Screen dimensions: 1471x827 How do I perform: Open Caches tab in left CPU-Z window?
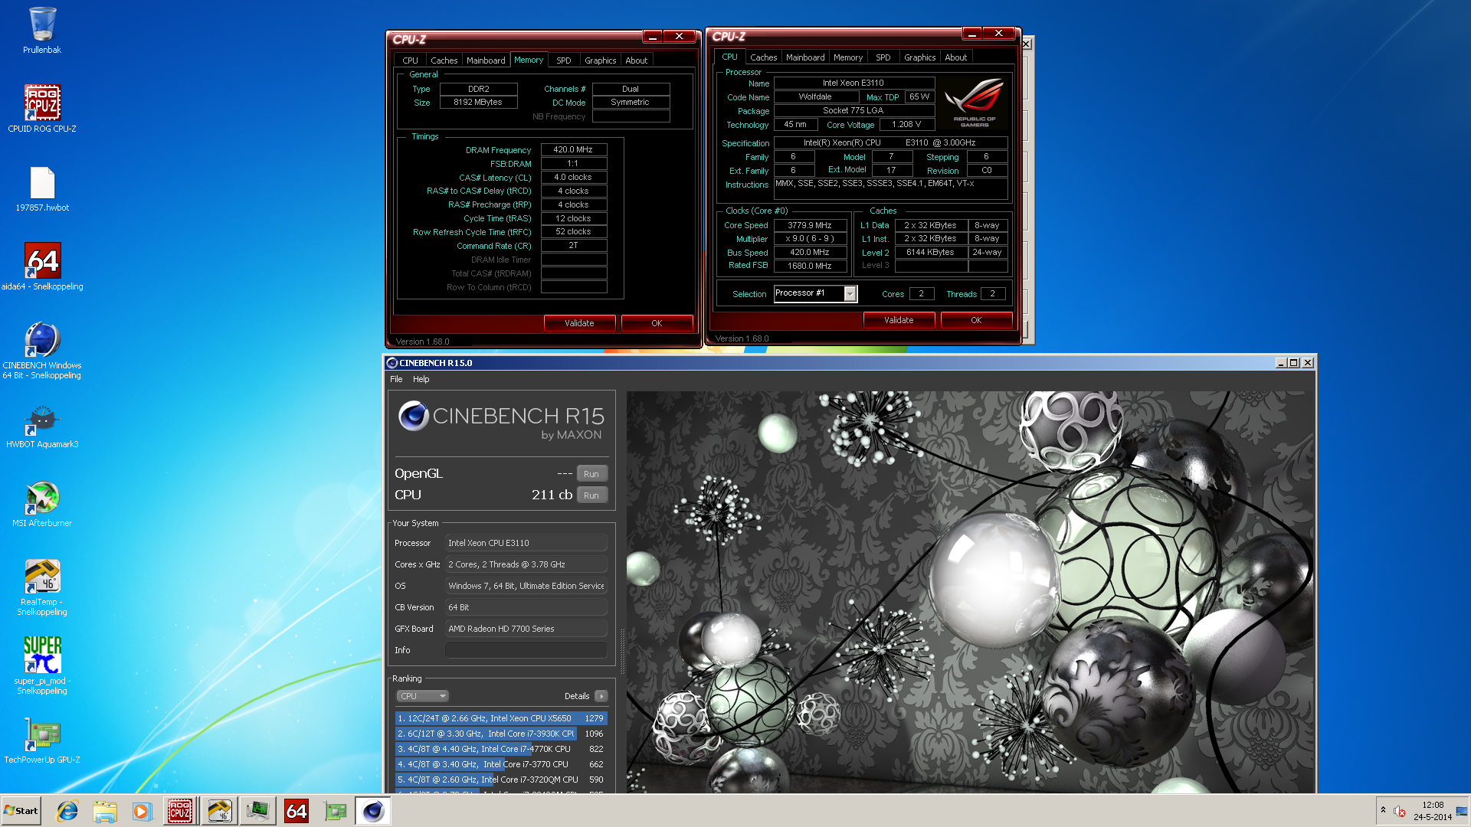[x=444, y=60]
